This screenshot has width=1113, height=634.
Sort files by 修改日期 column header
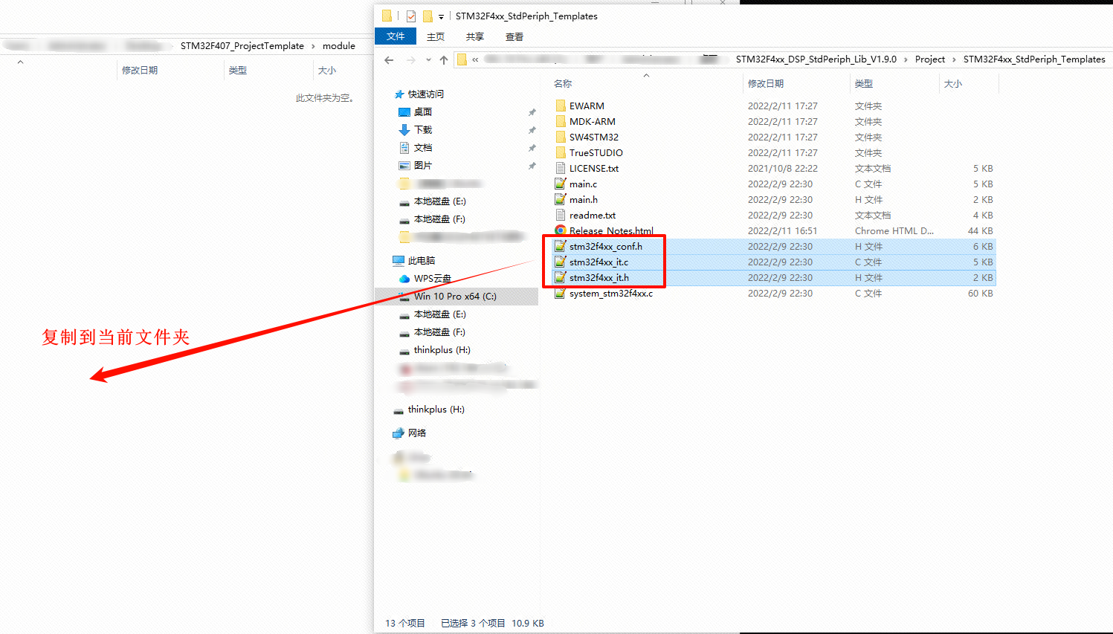pyautogui.click(x=766, y=84)
